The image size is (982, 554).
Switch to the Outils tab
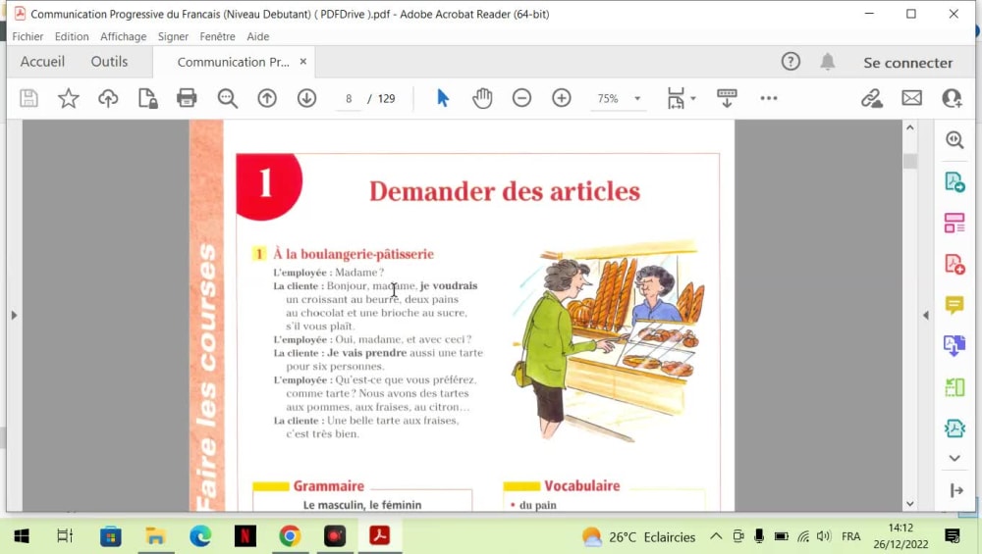coord(109,61)
